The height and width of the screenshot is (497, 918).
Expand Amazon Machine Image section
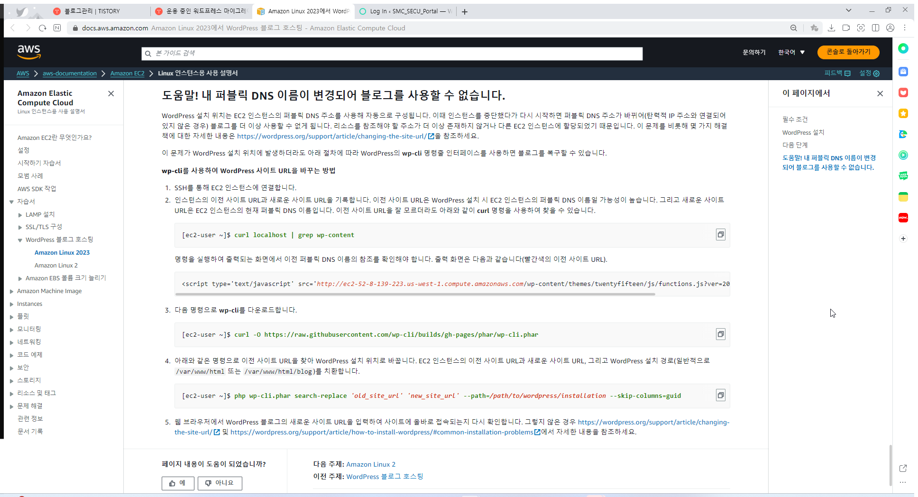(x=11, y=291)
